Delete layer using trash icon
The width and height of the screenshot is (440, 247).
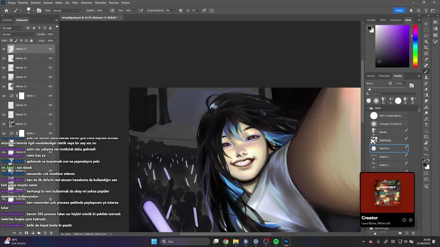[51, 233]
